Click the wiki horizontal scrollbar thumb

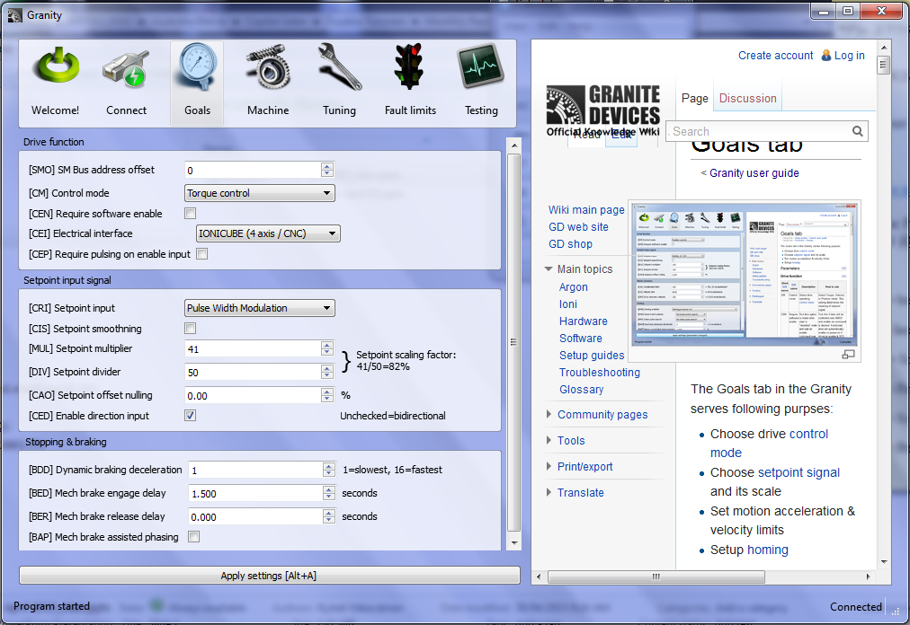(x=656, y=577)
